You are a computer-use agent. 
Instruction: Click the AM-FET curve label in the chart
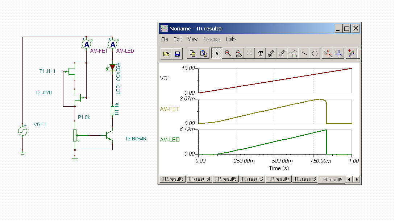coord(170,109)
